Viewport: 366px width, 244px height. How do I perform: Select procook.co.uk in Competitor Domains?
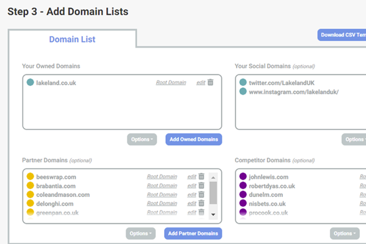pyautogui.click(x=268, y=213)
